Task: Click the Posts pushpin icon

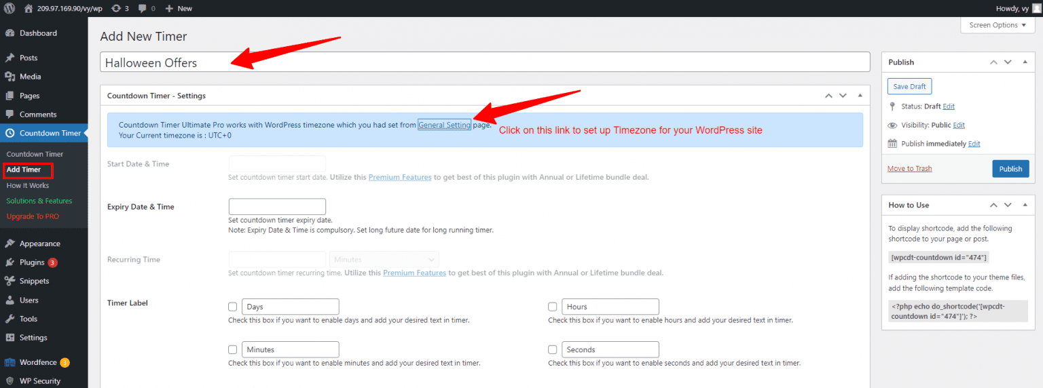Action: pyautogui.click(x=10, y=58)
